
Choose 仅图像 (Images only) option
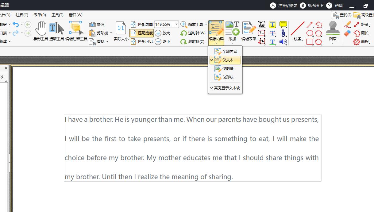[225, 69]
